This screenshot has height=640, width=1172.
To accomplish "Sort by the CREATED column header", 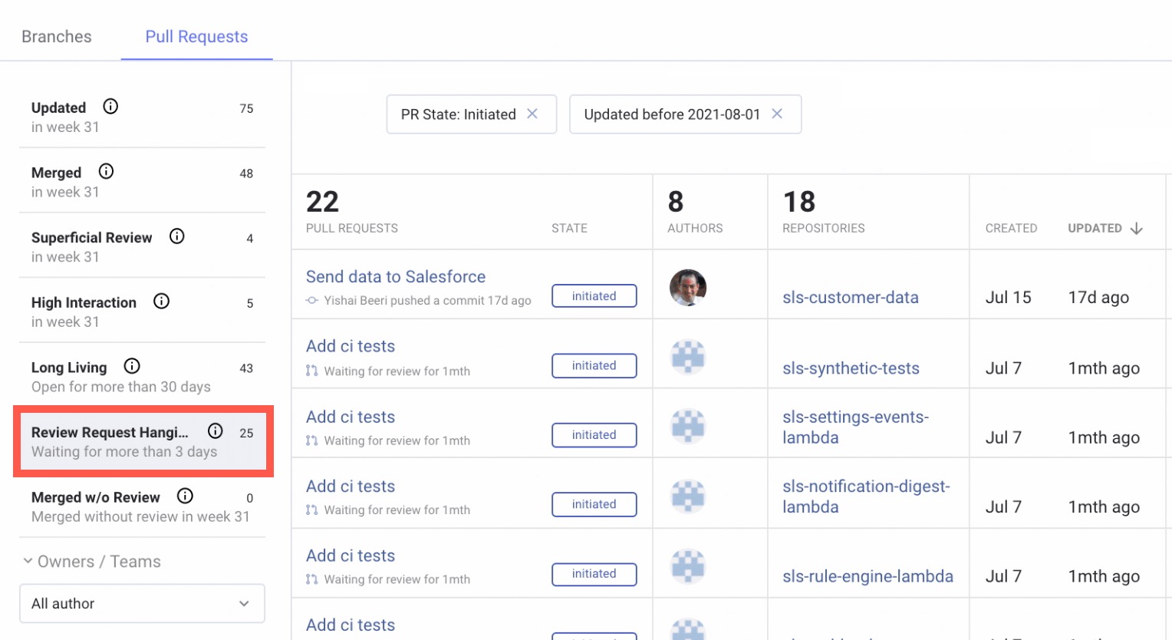I will [x=1011, y=229].
